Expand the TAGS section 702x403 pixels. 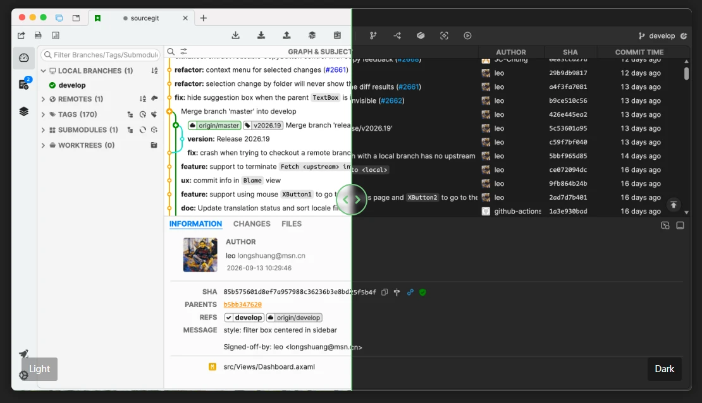click(x=43, y=114)
